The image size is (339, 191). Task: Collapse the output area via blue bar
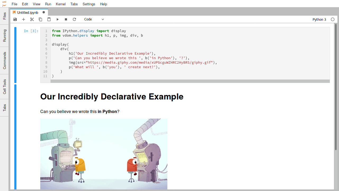[15, 137]
